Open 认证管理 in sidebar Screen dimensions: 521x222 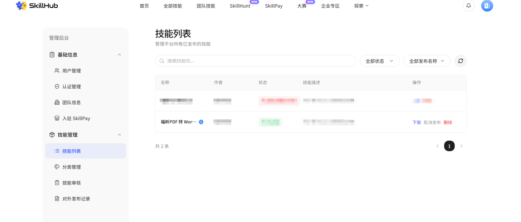86,86
